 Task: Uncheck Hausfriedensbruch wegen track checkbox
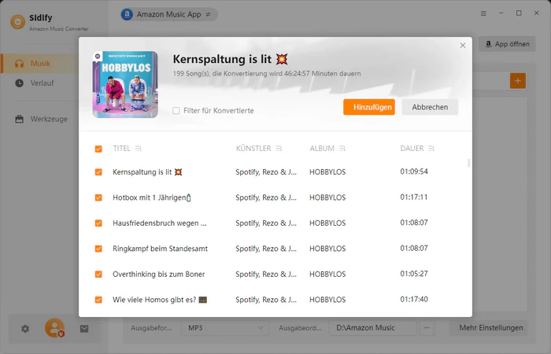[x=98, y=223]
